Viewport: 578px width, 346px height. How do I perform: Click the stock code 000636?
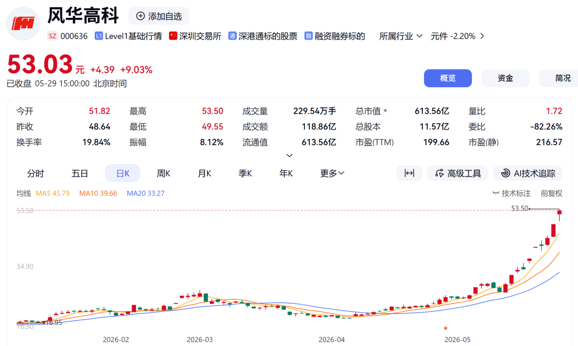click(x=74, y=36)
